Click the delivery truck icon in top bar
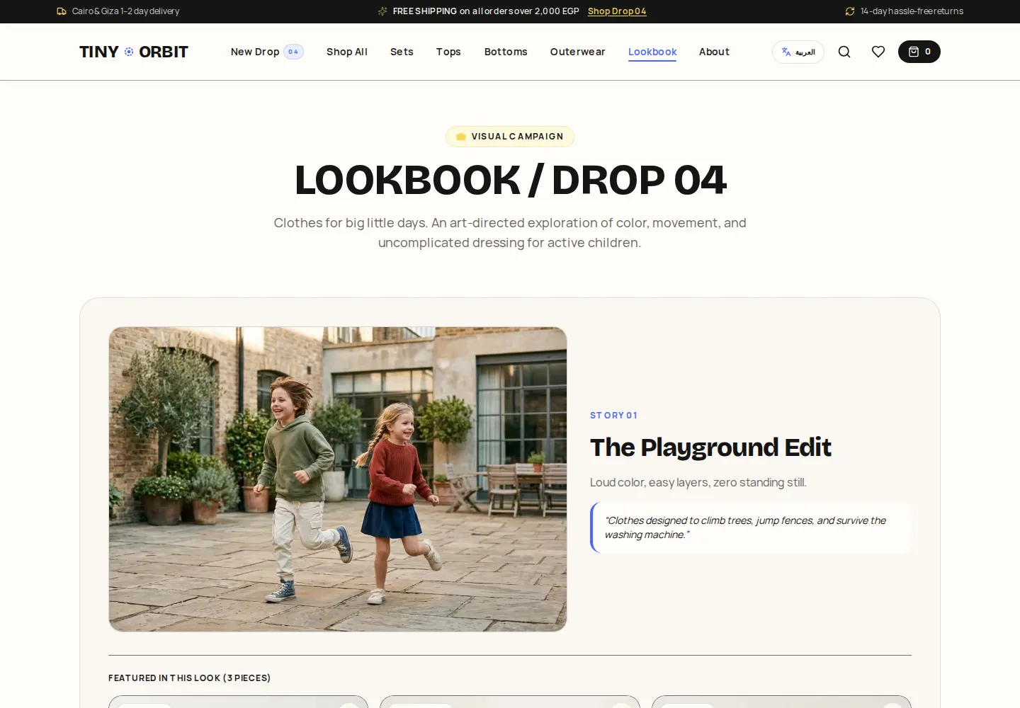Image resolution: width=1020 pixels, height=708 pixels. (62, 11)
